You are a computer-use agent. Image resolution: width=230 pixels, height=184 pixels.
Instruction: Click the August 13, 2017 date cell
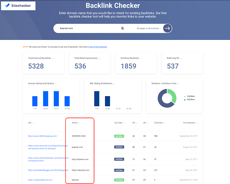(x=190, y=147)
